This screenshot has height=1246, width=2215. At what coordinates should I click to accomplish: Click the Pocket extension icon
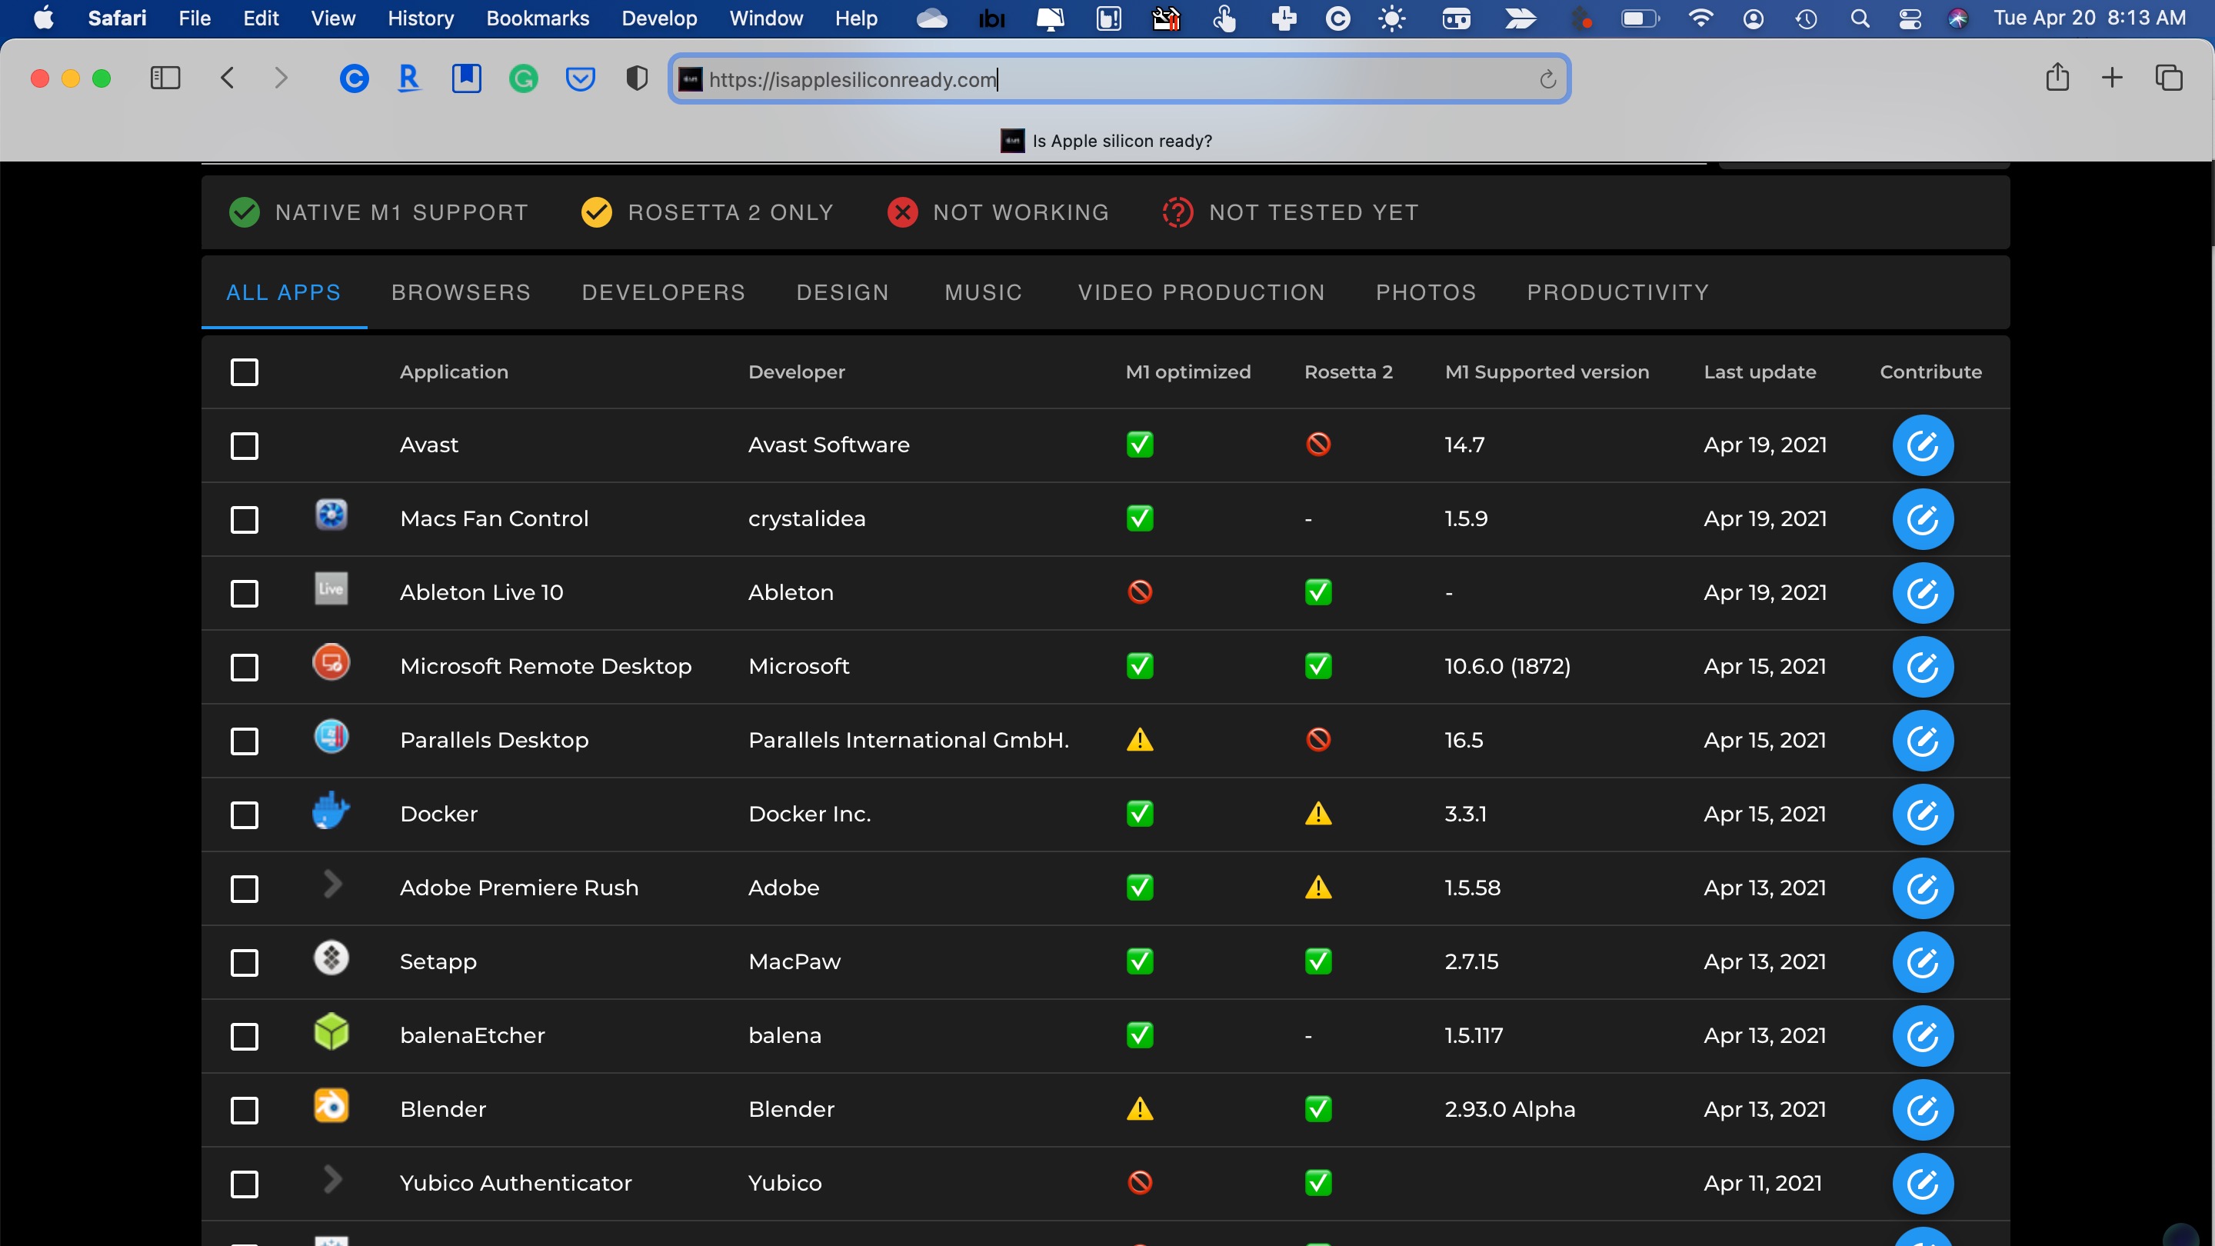pos(581,79)
